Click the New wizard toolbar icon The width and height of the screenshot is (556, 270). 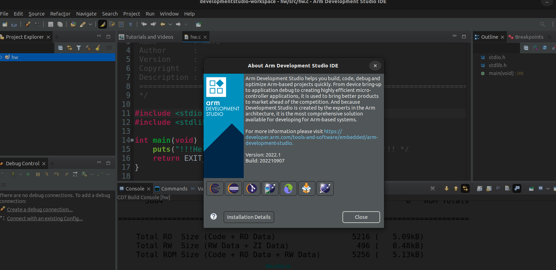tap(5, 24)
